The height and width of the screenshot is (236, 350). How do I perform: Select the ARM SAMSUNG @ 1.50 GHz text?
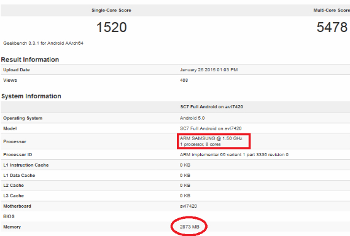tap(211, 138)
